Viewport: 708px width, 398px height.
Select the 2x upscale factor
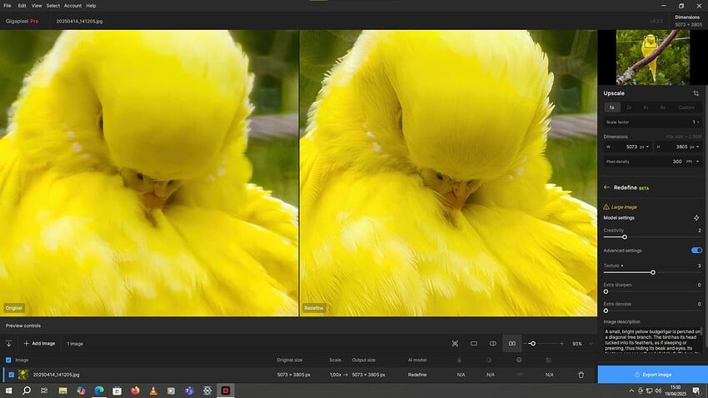629,107
